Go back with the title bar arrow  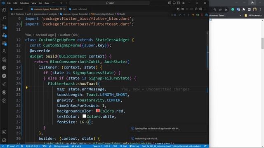coord(61,3)
